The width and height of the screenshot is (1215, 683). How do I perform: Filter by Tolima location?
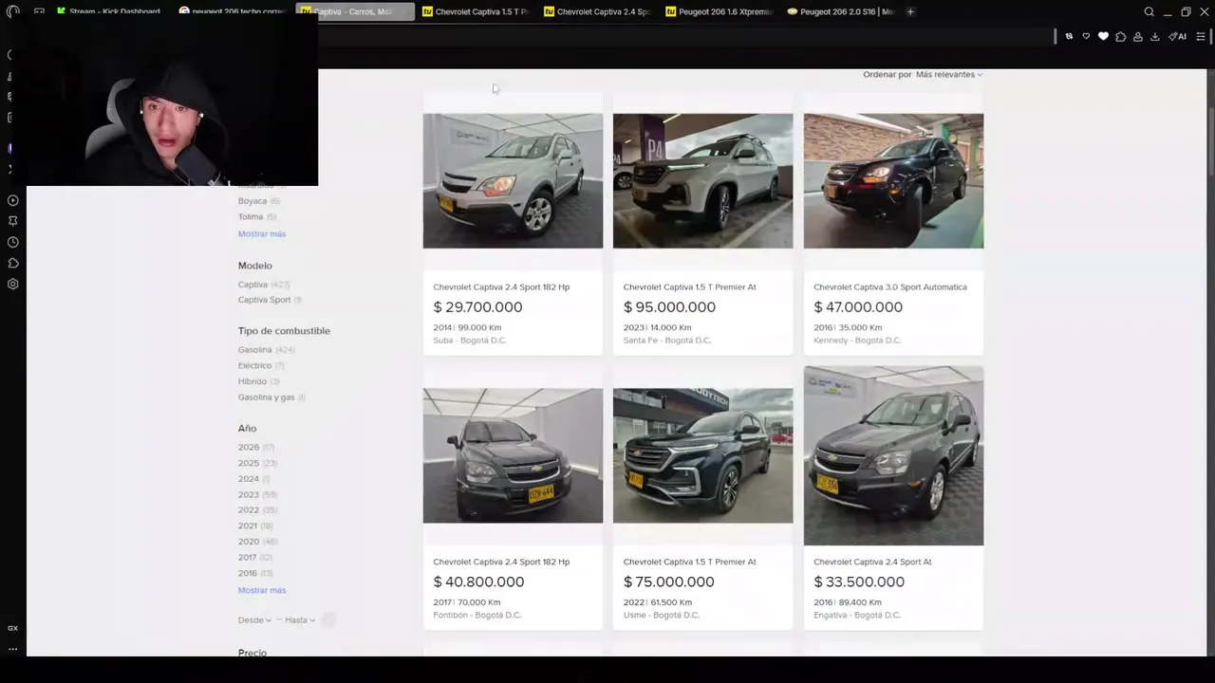pyautogui.click(x=256, y=217)
